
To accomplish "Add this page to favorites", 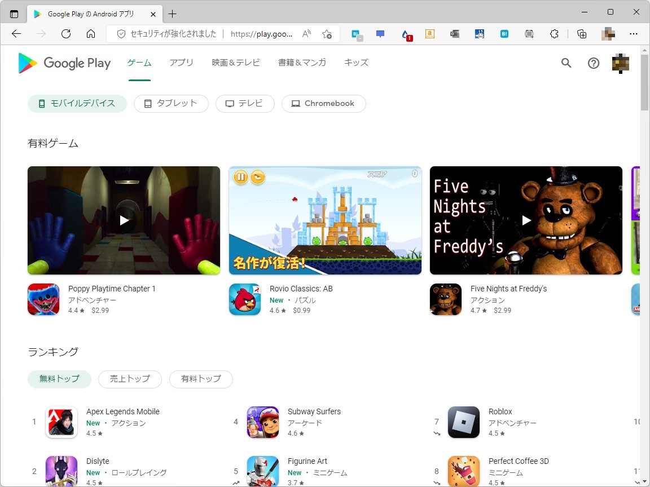I will click(x=327, y=34).
